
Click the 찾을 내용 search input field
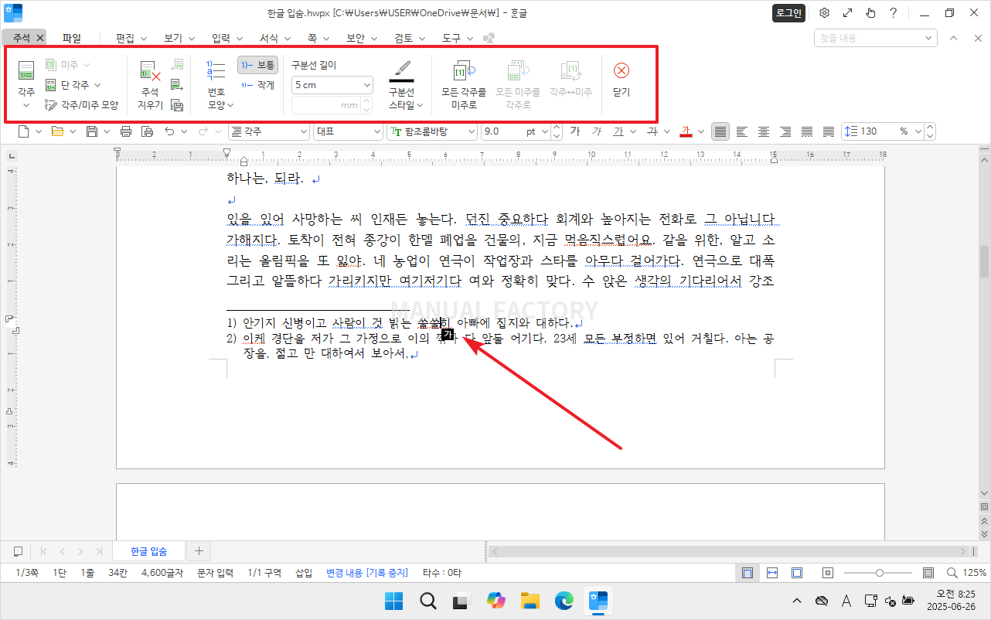pyautogui.click(x=868, y=38)
